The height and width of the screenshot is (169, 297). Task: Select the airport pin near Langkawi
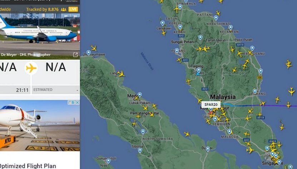coord(163,23)
